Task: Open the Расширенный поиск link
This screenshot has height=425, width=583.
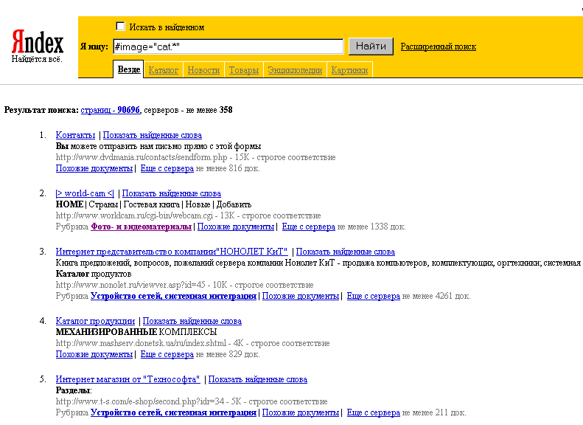Action: pos(439,47)
